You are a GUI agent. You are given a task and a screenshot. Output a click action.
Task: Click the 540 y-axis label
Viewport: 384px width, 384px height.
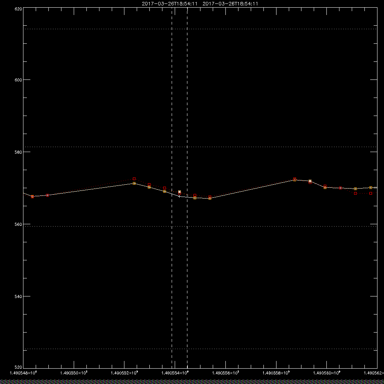[x=18, y=296]
